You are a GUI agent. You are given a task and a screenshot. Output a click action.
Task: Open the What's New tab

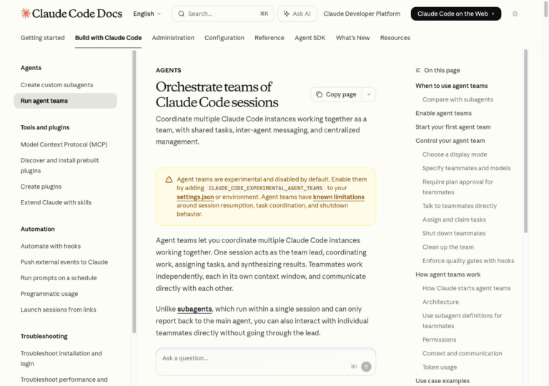pos(352,37)
